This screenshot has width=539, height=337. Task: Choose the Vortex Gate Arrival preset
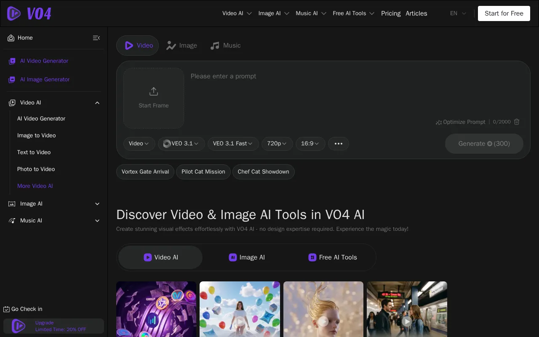145,172
